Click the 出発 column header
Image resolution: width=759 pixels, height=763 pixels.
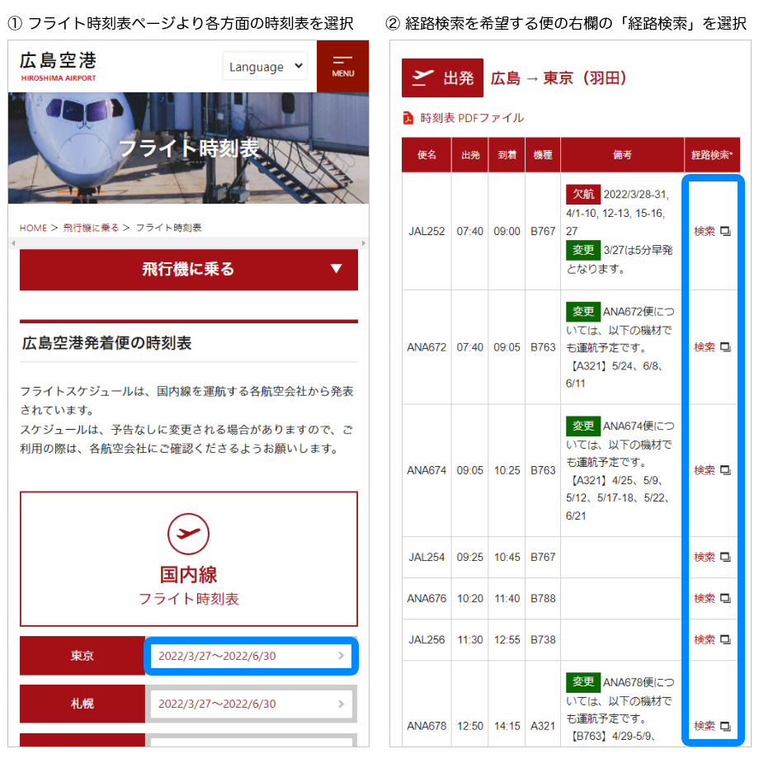[470, 155]
